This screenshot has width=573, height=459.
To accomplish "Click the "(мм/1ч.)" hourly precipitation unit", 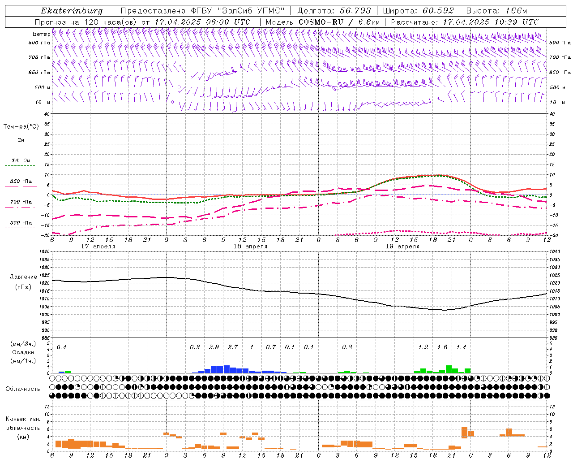I will pos(23,360).
